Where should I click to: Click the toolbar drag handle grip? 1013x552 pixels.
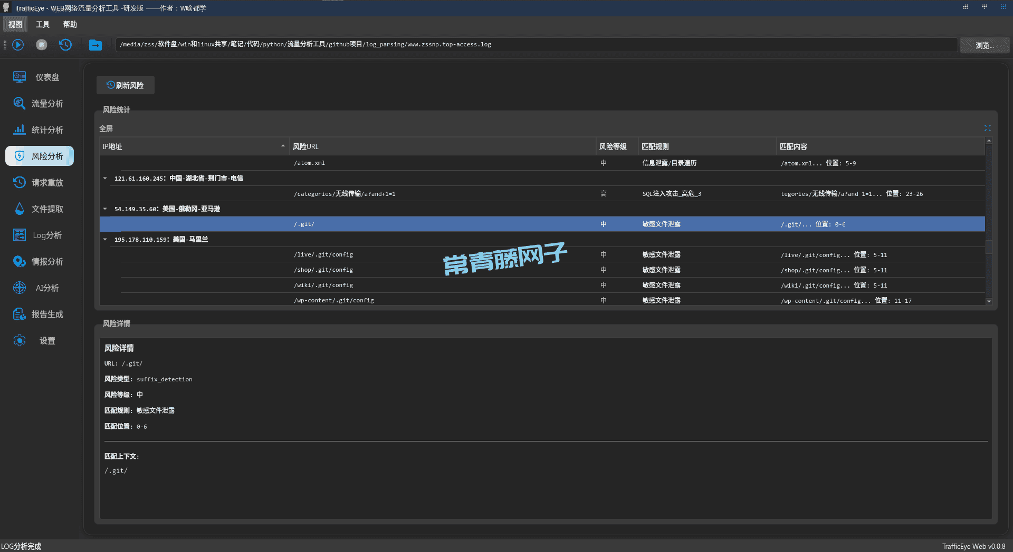tap(5, 45)
